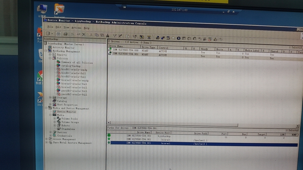
Task: Open the Chrome desktop shortcut
Action: (x=40, y=76)
